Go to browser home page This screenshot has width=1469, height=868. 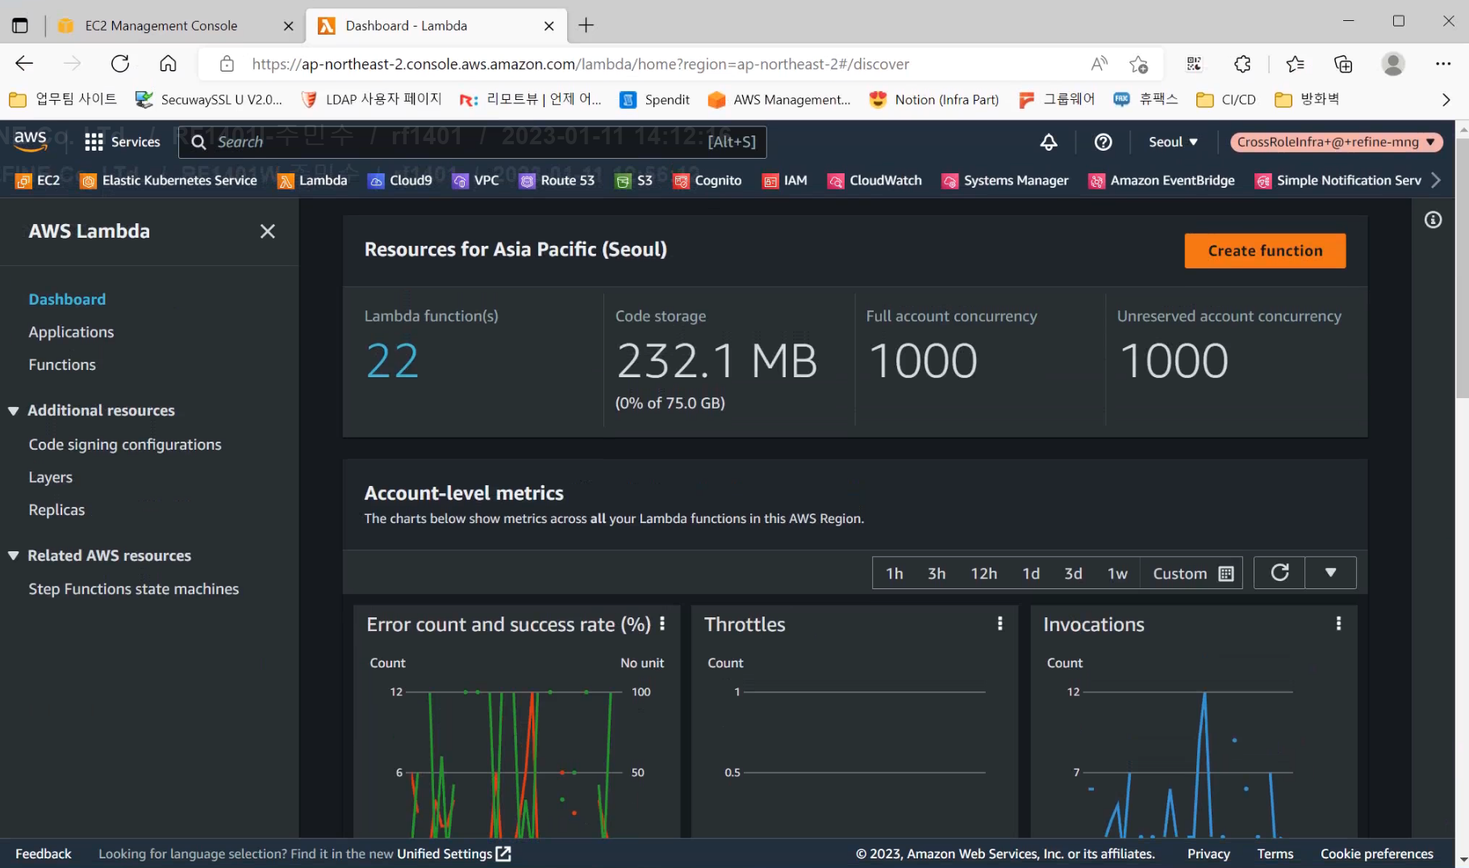pos(168,64)
